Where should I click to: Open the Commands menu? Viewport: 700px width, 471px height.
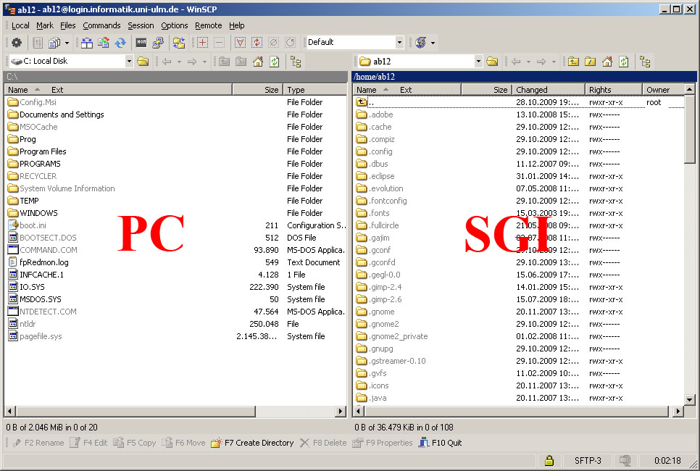point(101,25)
